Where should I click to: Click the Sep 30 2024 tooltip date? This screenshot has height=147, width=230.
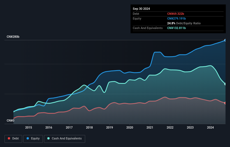coord(141,9)
